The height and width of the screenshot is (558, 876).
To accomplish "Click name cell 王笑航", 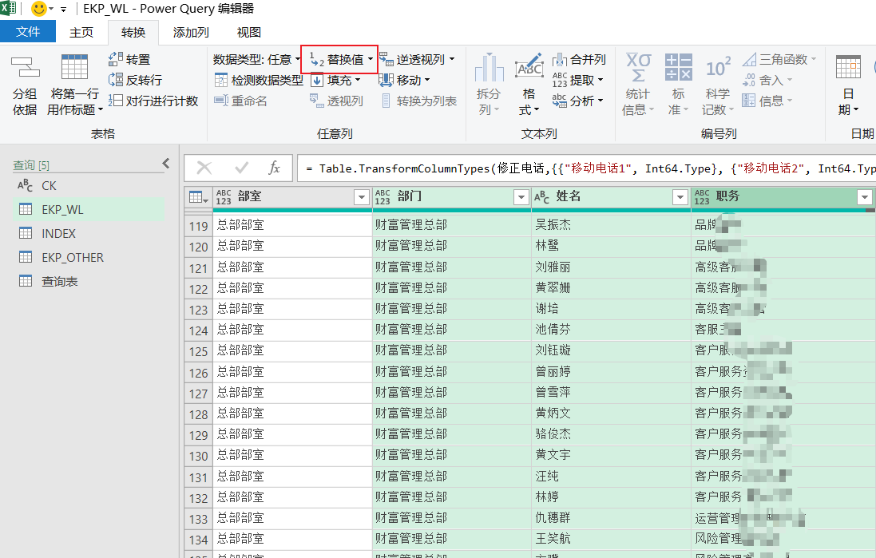I will tap(611, 539).
